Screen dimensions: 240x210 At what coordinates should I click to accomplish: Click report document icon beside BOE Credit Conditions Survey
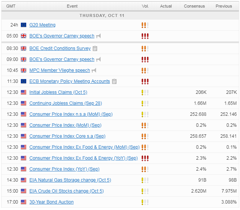pyautogui.click(x=95, y=48)
